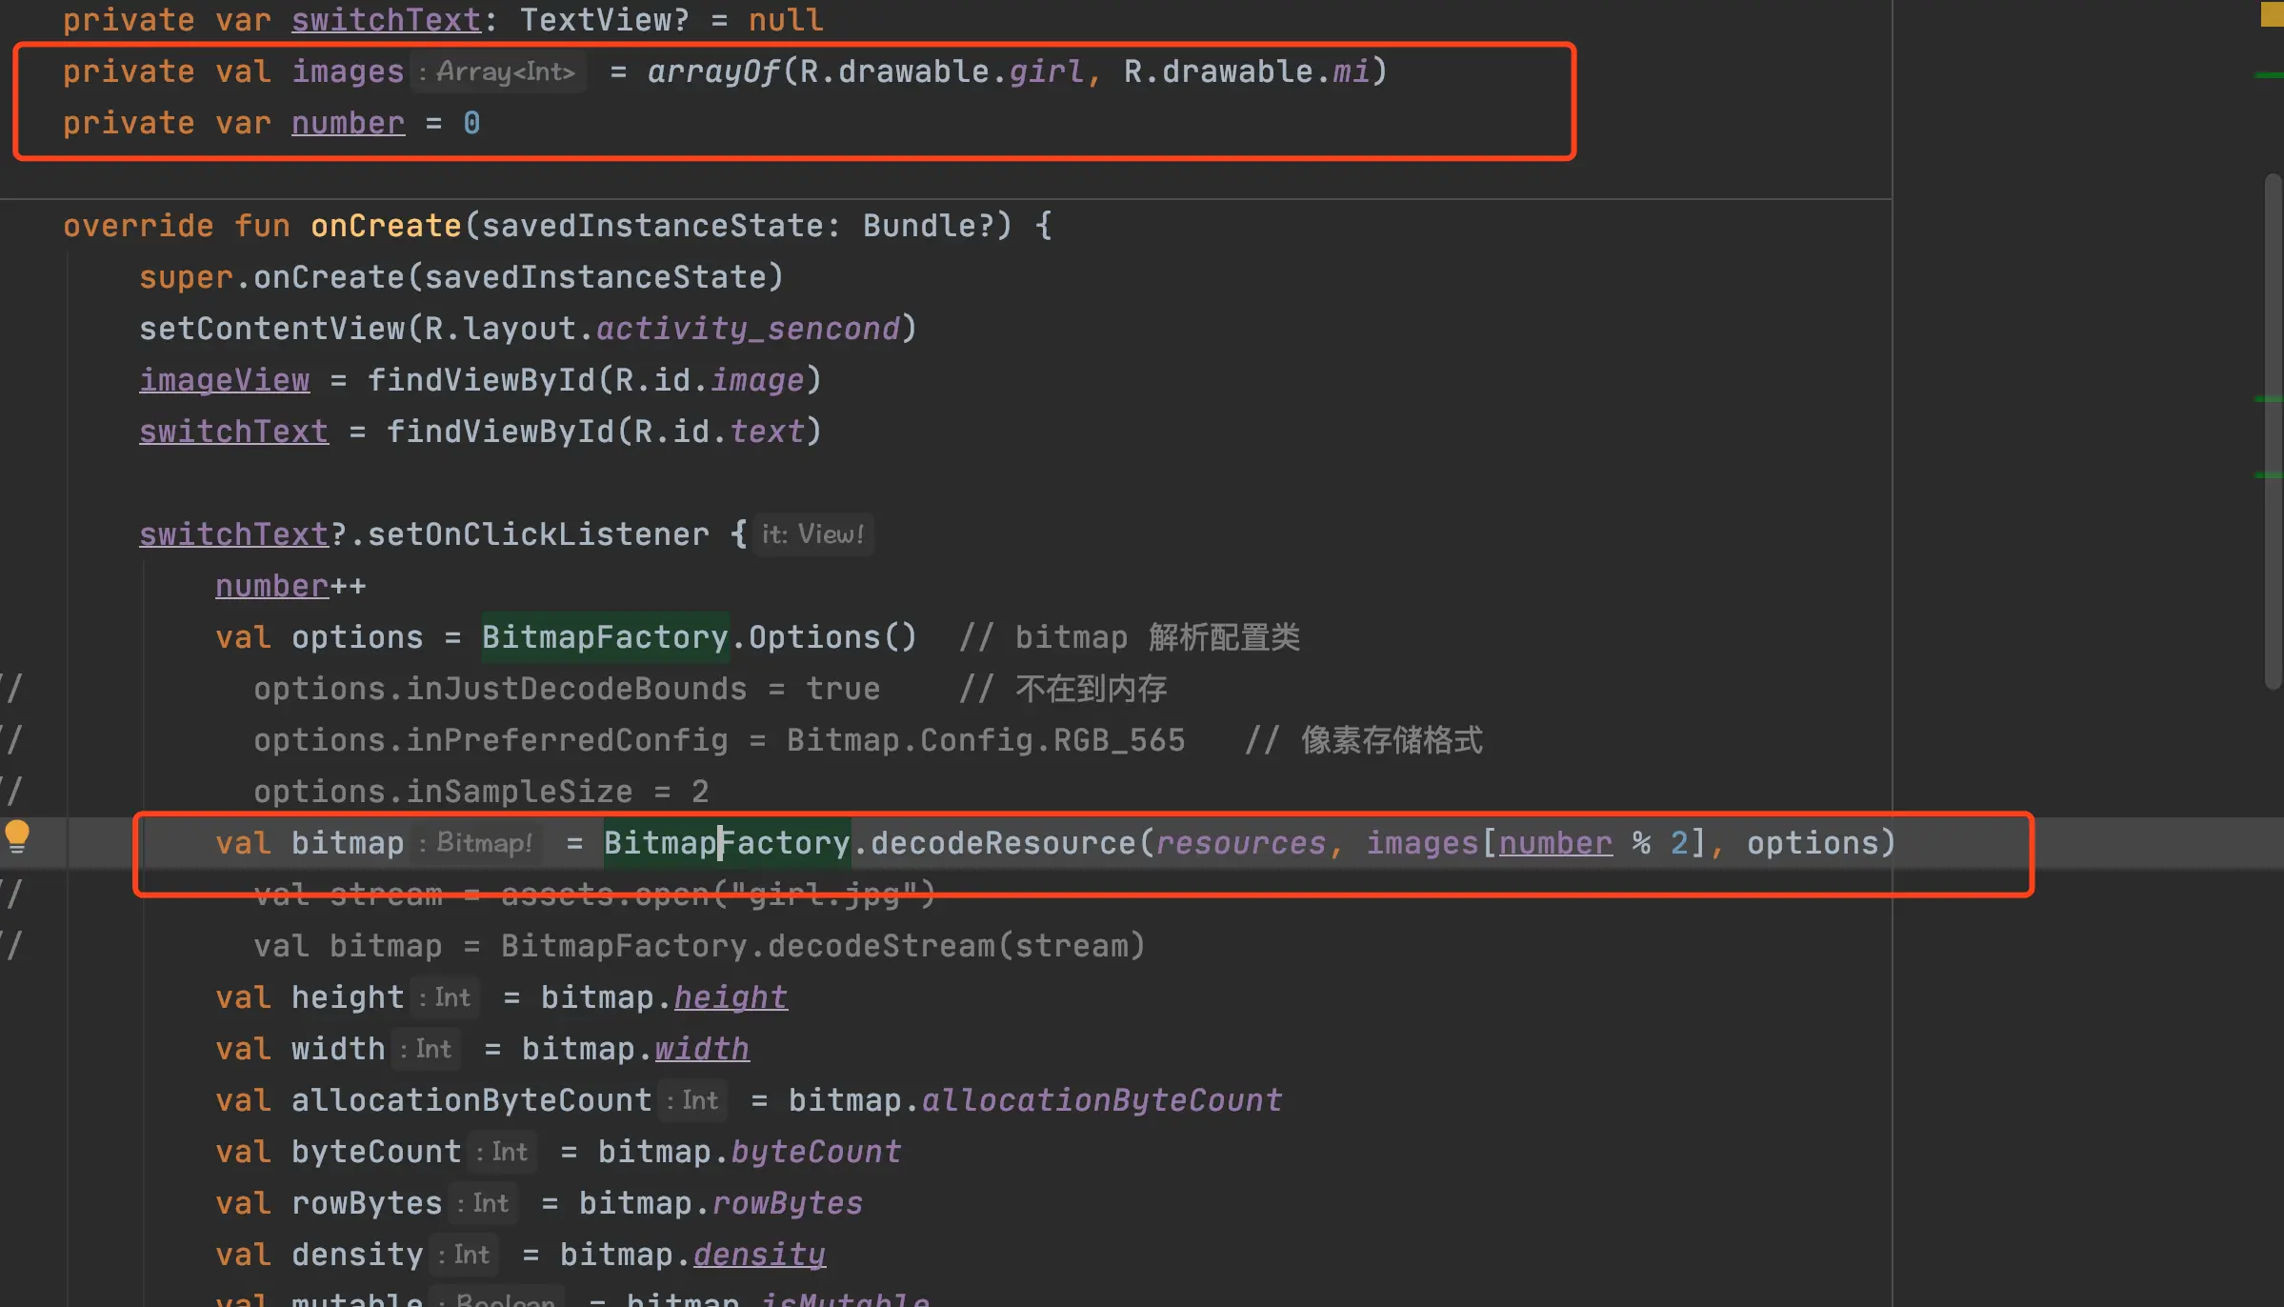Click the allocationByteCount property after bitmap

[1102, 1100]
